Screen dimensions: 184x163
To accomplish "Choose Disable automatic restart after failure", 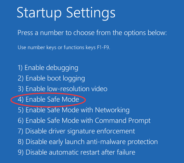I will click(x=76, y=152).
